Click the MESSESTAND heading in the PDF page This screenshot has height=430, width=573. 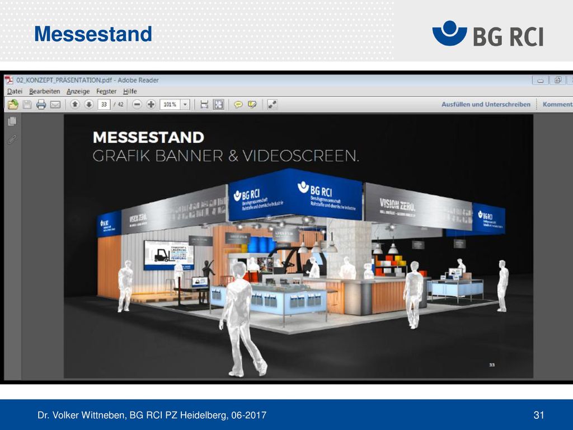(148, 138)
